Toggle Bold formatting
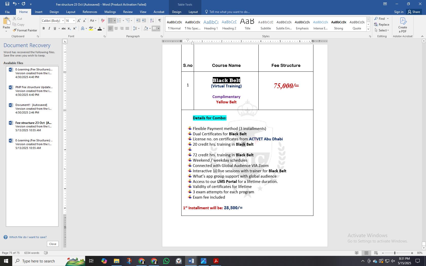426x266 pixels. 44,28
